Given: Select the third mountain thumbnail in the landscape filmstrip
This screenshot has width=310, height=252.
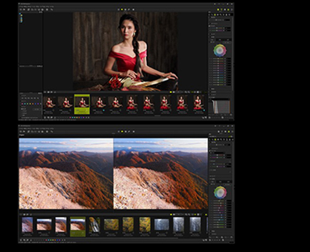Looking at the screenshot, I should (61, 225).
